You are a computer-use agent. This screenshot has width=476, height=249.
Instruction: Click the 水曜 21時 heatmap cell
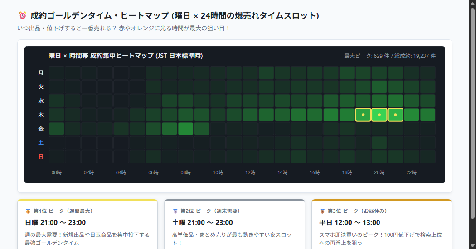(395, 101)
